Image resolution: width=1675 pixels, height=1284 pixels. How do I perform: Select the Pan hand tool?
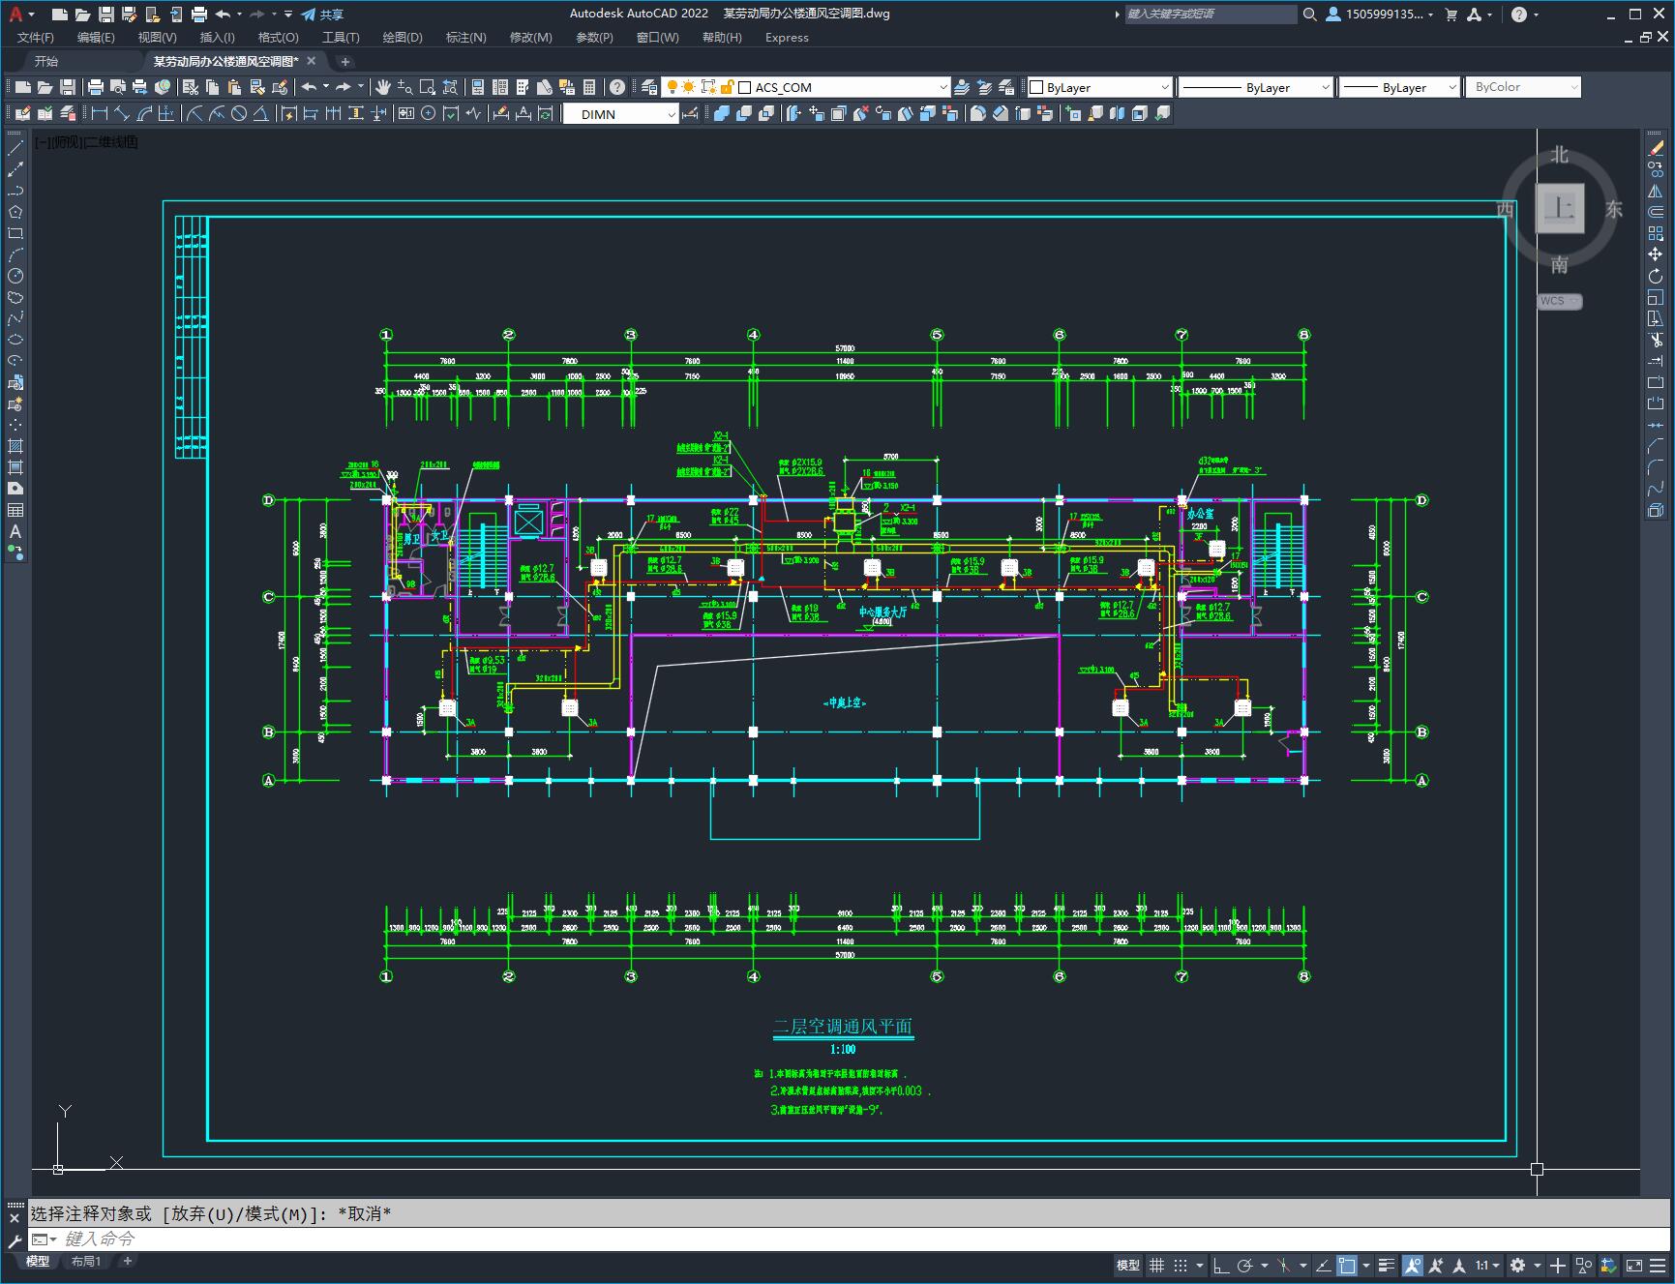pos(383,87)
